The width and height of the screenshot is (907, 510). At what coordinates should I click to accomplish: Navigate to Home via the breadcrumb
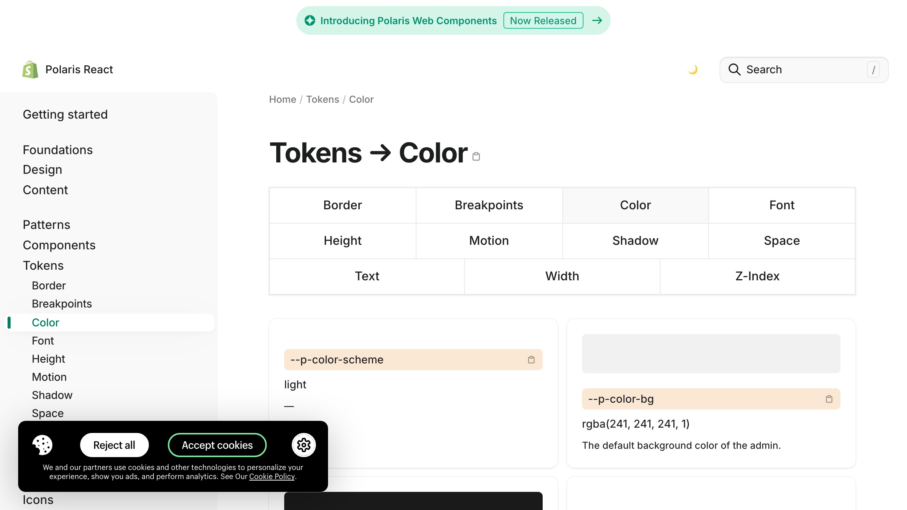tap(282, 99)
